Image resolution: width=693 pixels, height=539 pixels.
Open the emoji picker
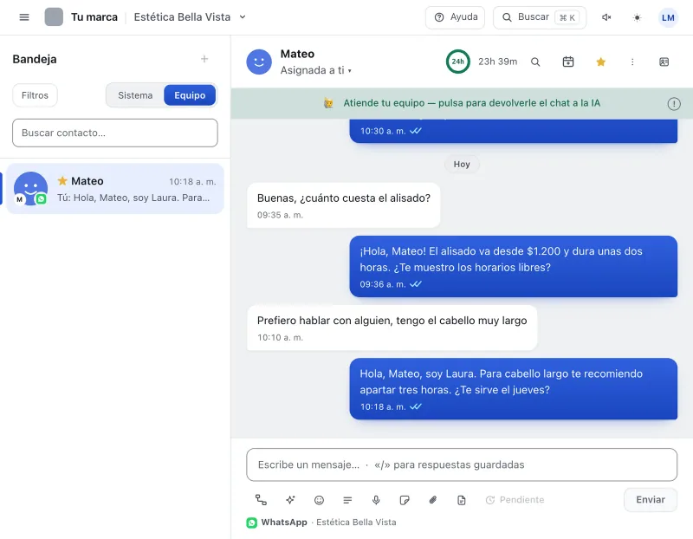319,500
